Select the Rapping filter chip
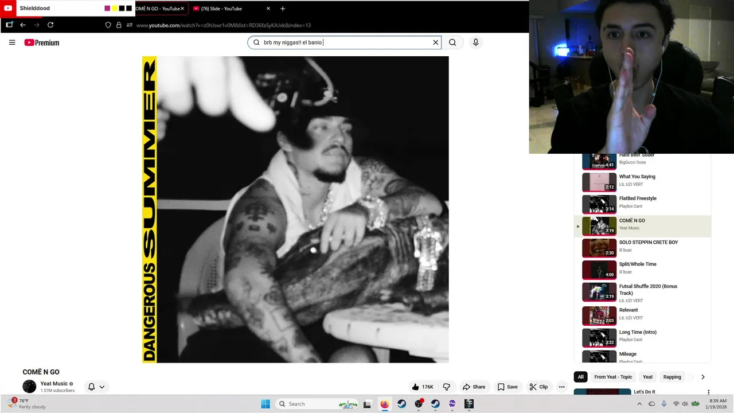The height and width of the screenshot is (413, 734). pos(672,377)
